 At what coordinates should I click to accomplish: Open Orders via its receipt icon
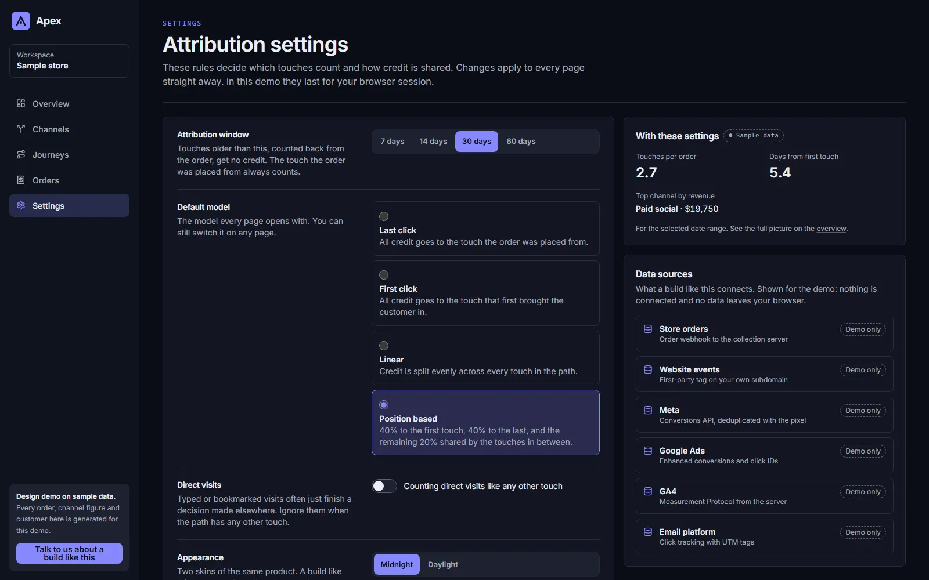21,180
